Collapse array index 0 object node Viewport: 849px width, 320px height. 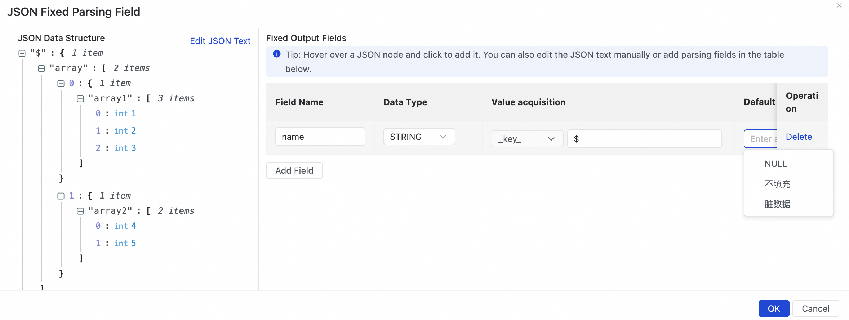coord(61,84)
